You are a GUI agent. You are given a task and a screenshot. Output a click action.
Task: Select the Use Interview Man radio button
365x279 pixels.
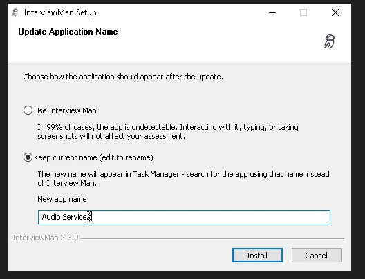(x=28, y=110)
